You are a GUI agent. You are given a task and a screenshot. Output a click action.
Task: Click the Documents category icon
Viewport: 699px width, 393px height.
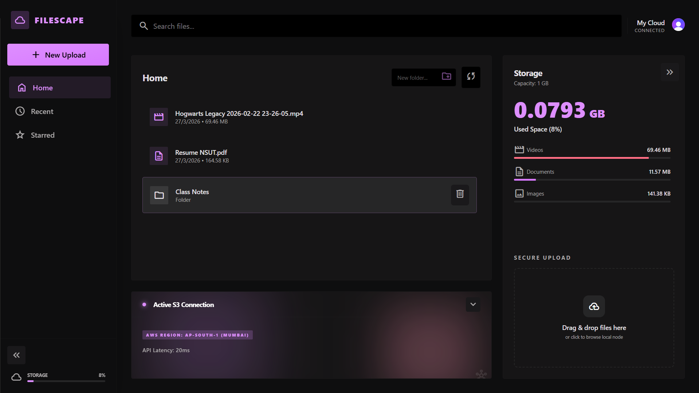(x=519, y=172)
